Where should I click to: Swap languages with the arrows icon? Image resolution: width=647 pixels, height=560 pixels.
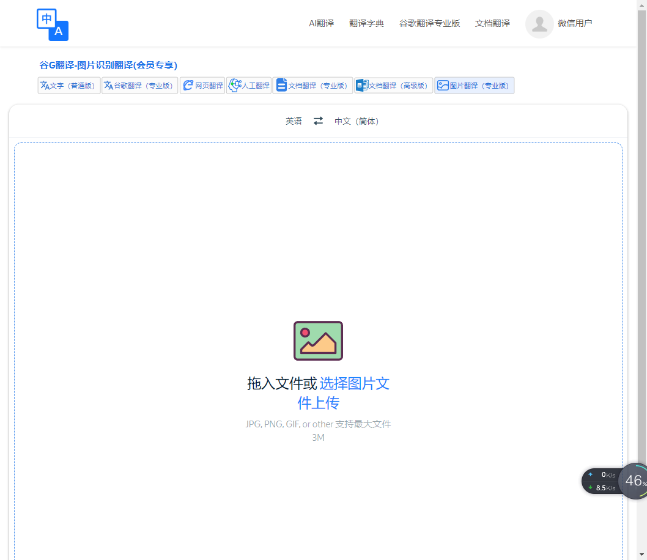[318, 121]
